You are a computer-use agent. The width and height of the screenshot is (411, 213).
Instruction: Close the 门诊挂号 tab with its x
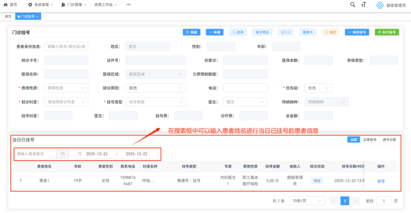pos(37,16)
